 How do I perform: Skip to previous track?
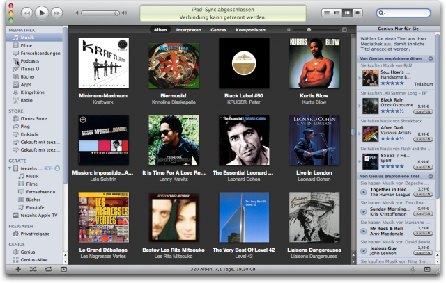point(26,13)
